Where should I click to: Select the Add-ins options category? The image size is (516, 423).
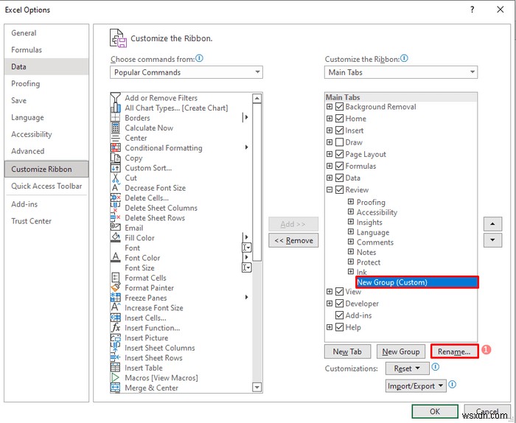click(46, 204)
